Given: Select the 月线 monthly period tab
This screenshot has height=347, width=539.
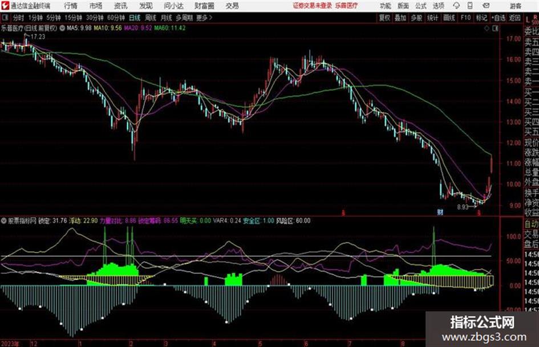Looking at the screenshot, I should (167, 18).
